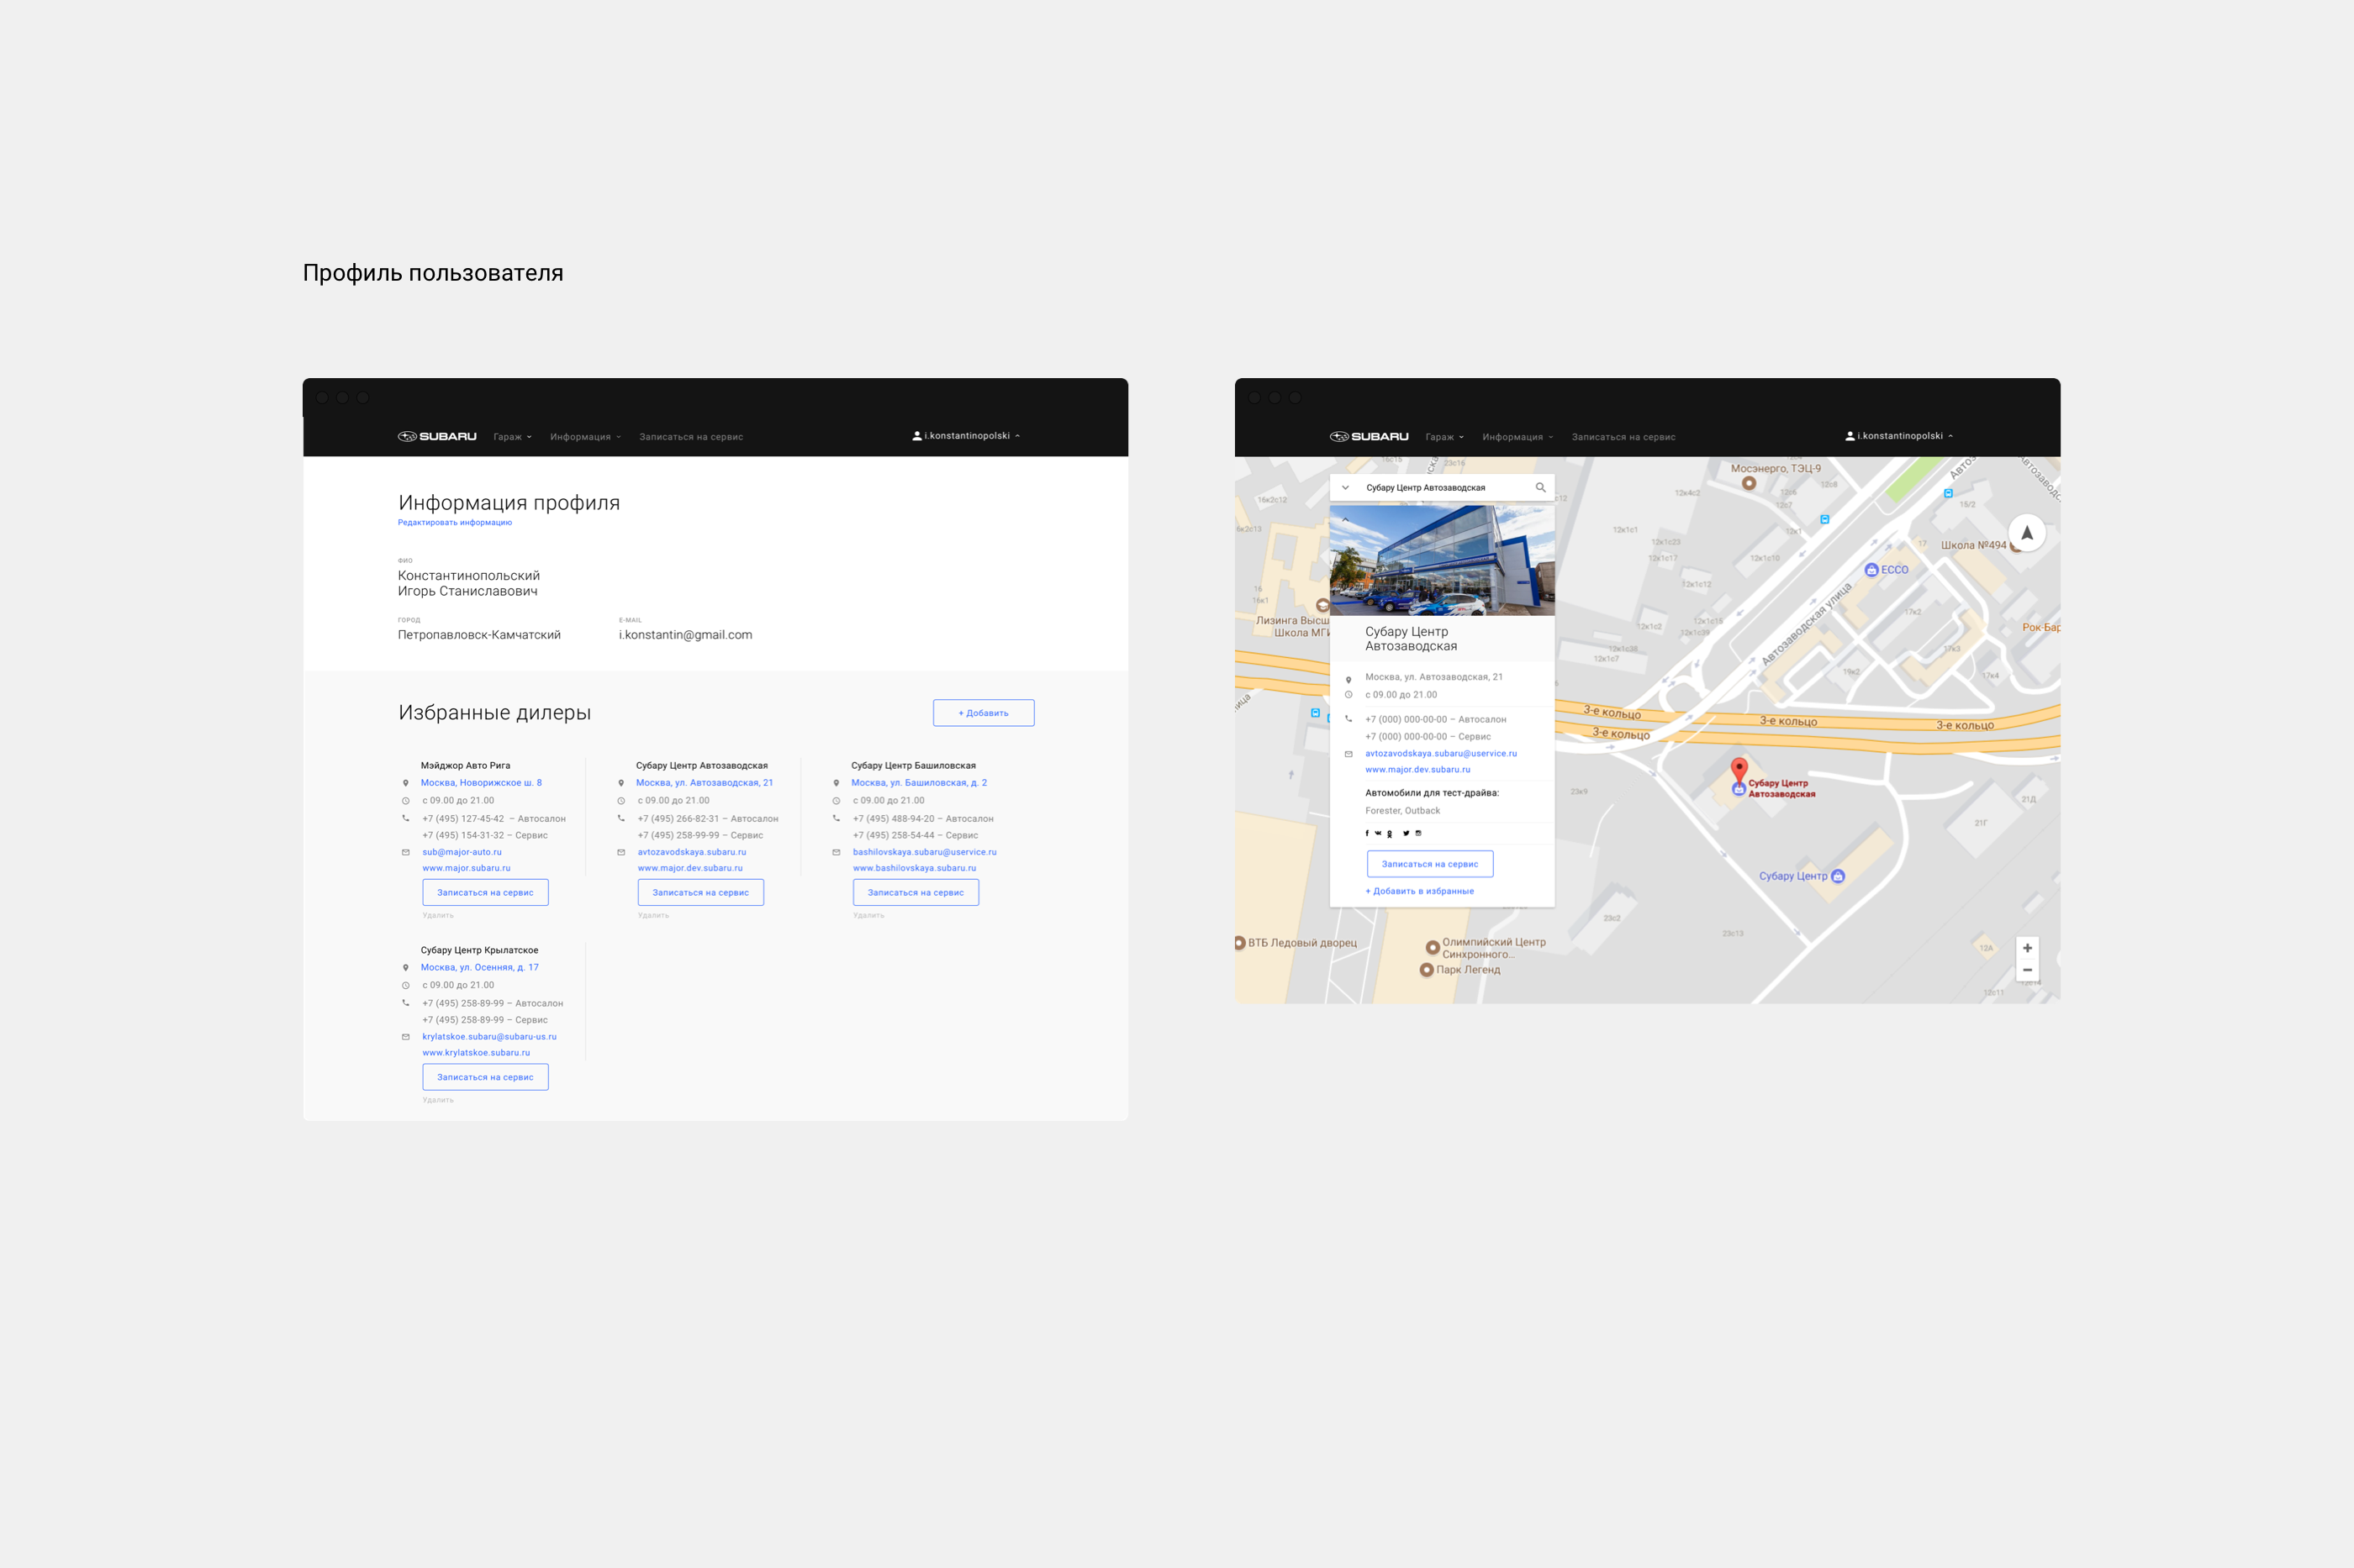Click mail icon of Субару Центр Башиловская
Image resolution: width=2354 pixels, height=1568 pixels.
(837, 852)
